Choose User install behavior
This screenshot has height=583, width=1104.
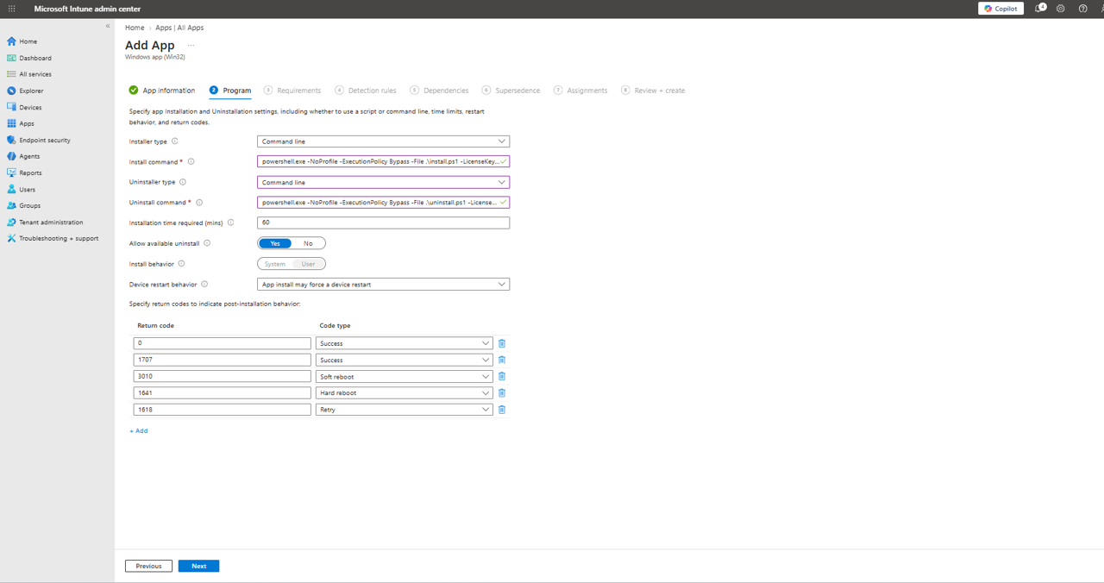308,264
